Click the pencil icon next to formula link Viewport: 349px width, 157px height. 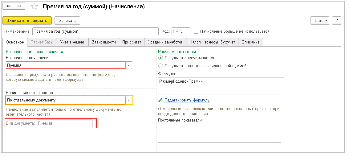(160, 100)
